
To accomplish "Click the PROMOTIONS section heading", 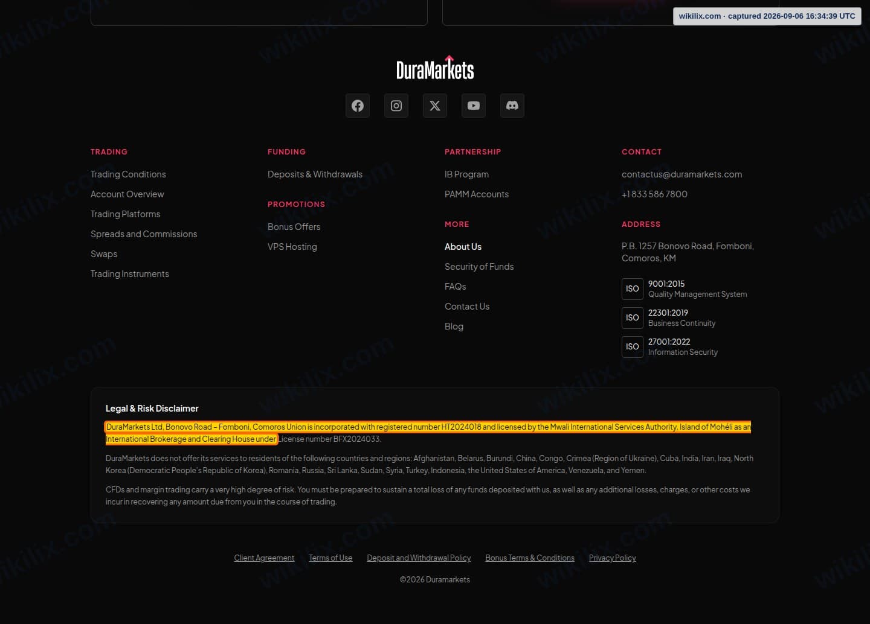I will click(x=297, y=205).
